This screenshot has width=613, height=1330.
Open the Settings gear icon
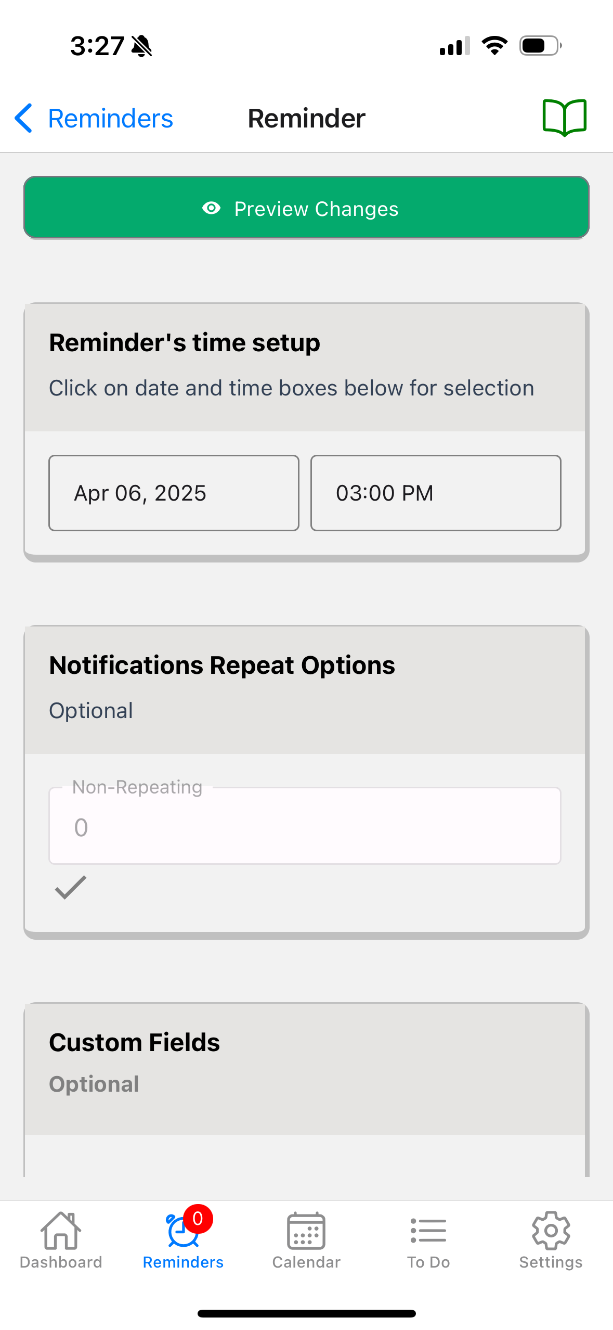point(551,1230)
